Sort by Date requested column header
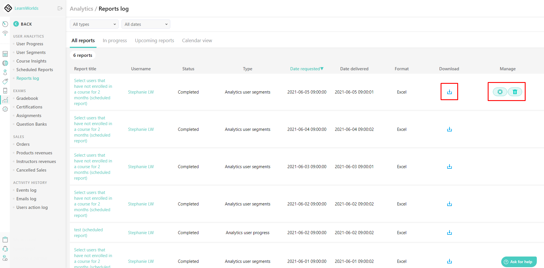 point(306,69)
